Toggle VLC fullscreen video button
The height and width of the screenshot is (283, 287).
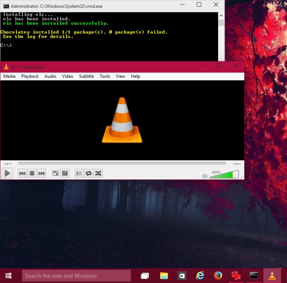pyautogui.click(x=55, y=173)
